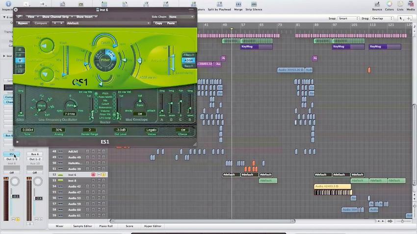Image resolution: width=417 pixels, height=234 pixels.
Task: Open the Lists panel icon
Action: pos(400,4)
